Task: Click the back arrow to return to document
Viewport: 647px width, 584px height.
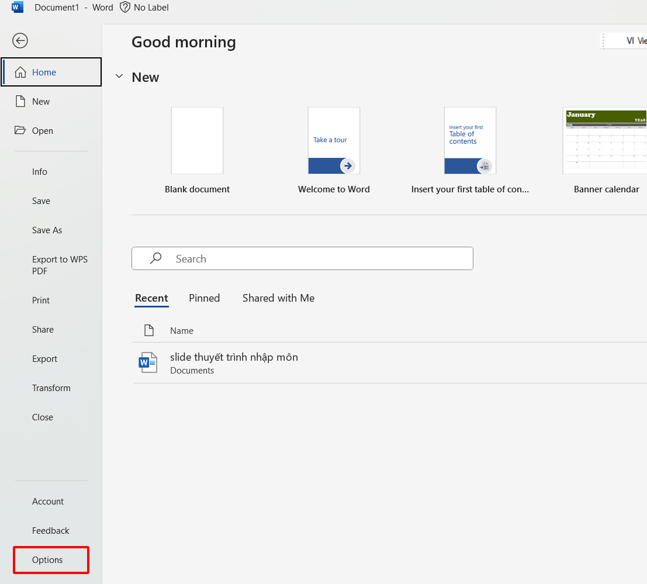Action: (x=20, y=40)
